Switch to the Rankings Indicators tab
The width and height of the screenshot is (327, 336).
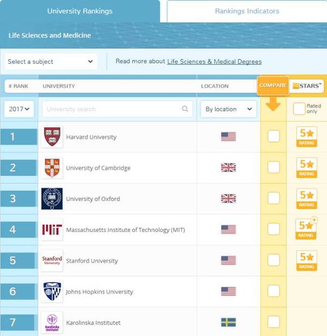247,11
